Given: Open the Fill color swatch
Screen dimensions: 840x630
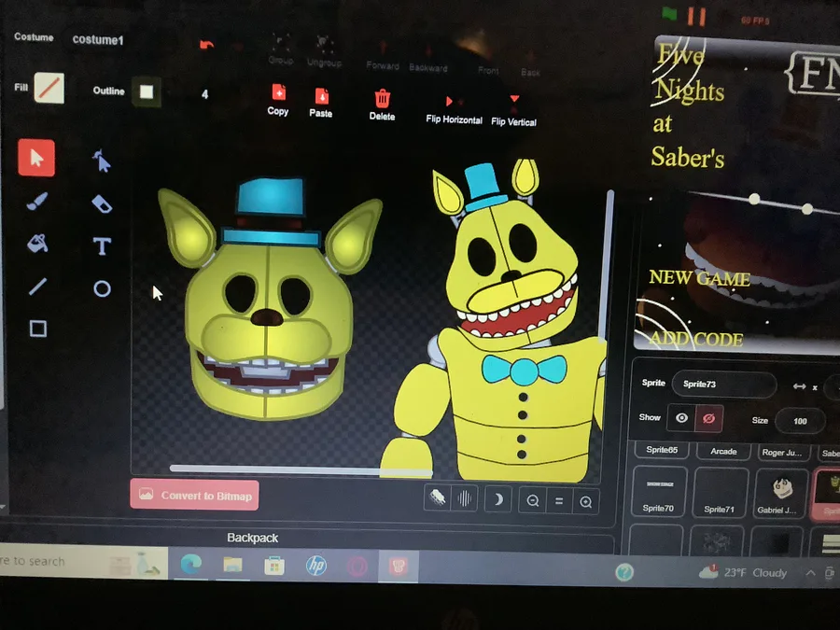Looking at the screenshot, I should click(x=49, y=88).
